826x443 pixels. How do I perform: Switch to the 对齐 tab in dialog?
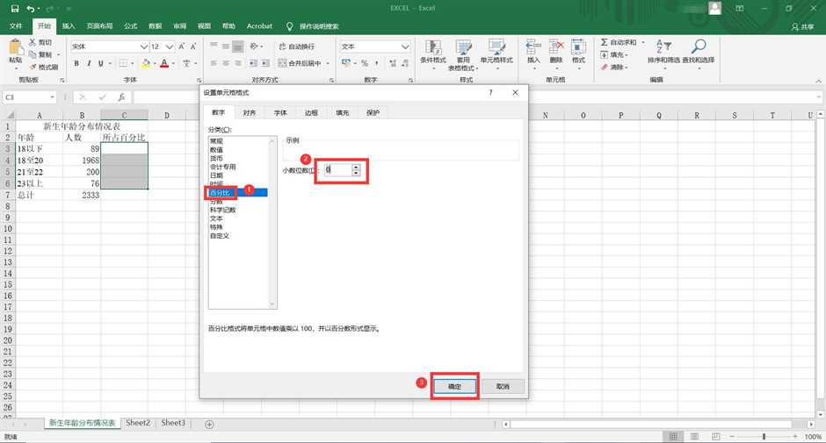pos(250,112)
